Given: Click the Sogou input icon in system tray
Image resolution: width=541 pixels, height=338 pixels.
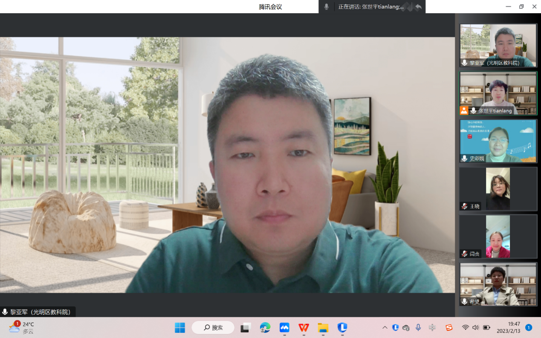Looking at the screenshot, I should (449, 328).
